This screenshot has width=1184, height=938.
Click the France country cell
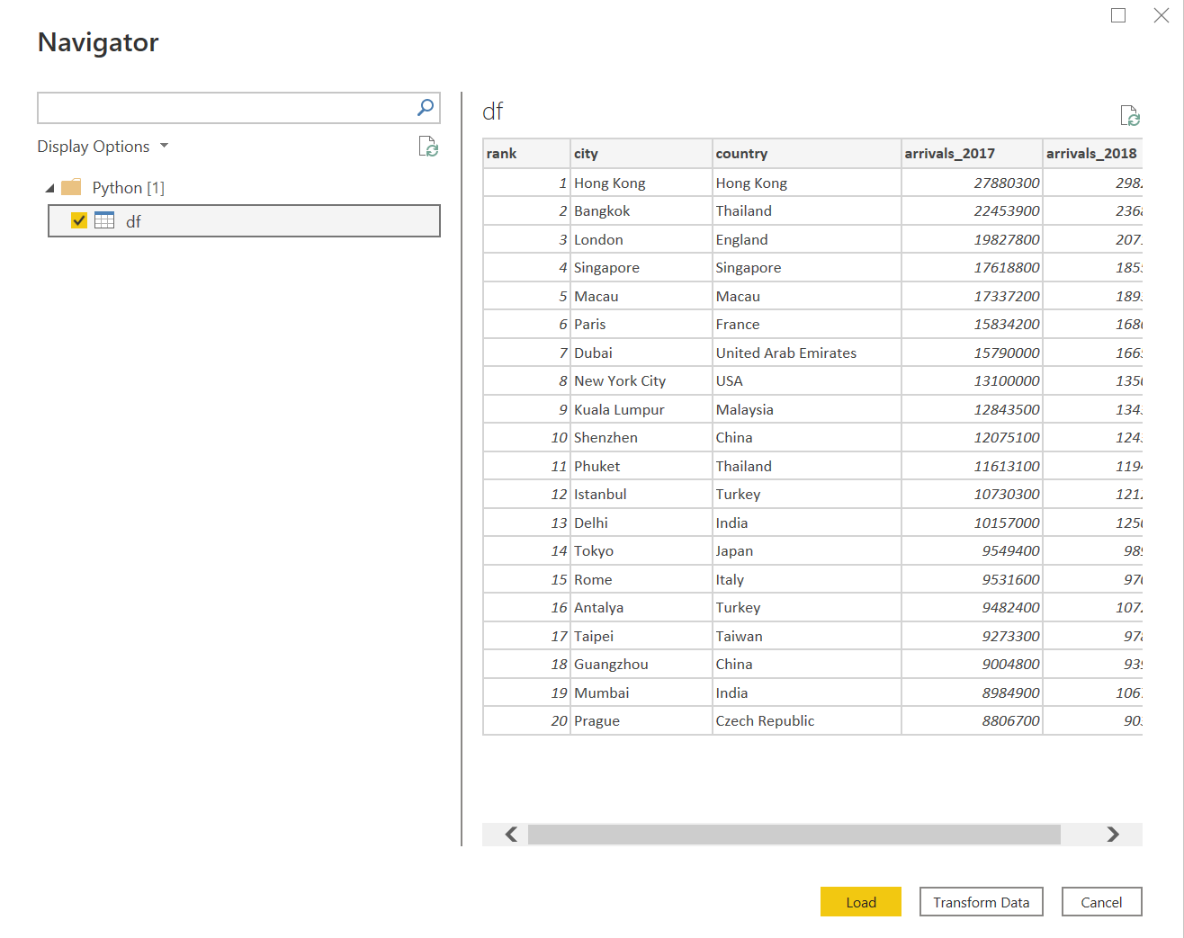(x=807, y=324)
